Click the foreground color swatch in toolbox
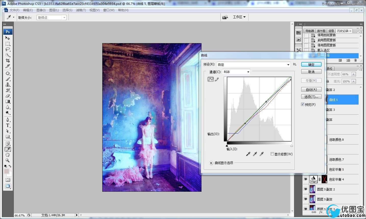Viewport: 366px width, 219px height. [7, 171]
